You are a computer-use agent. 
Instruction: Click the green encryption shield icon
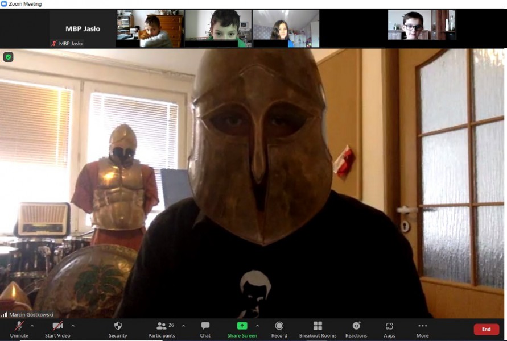coord(9,57)
